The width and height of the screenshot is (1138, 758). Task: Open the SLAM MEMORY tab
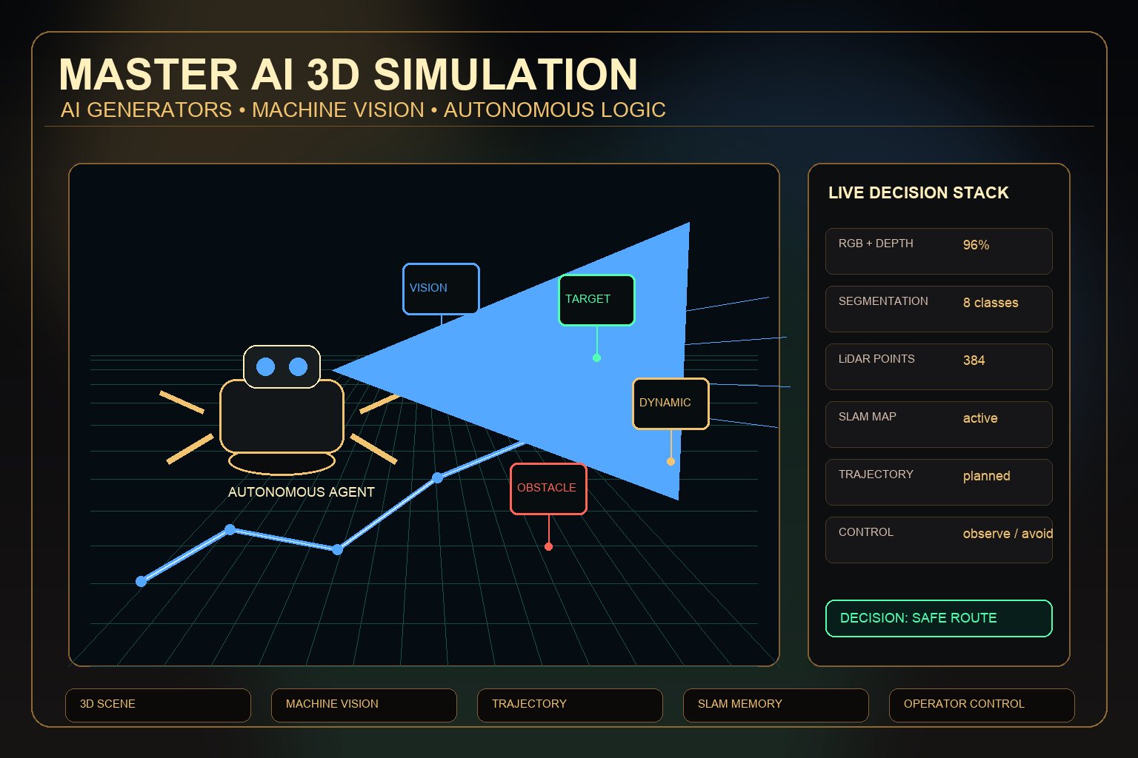tap(776, 705)
